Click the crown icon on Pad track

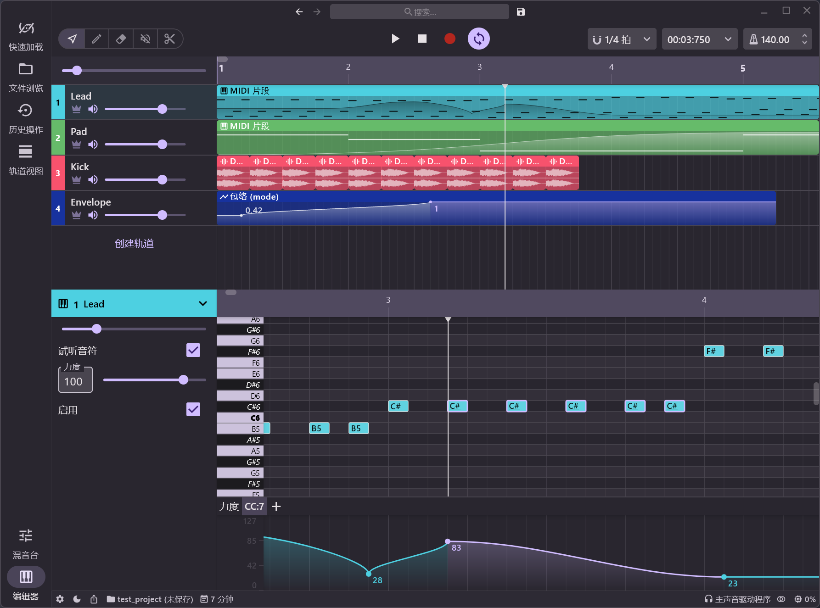pos(76,145)
